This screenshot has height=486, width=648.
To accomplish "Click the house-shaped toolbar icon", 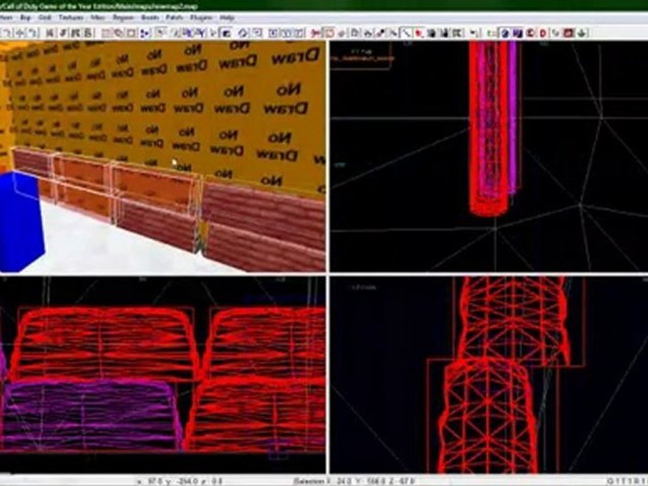I will [368, 32].
